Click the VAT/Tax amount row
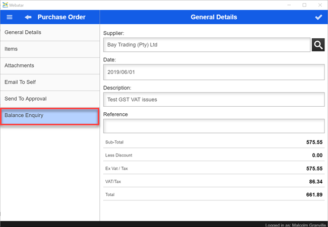Image resolution: width=328 pixels, height=227 pixels. tap(214, 181)
